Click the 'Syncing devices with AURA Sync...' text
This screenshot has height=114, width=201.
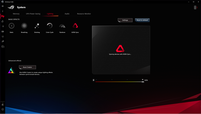pyautogui.click(x=120, y=54)
